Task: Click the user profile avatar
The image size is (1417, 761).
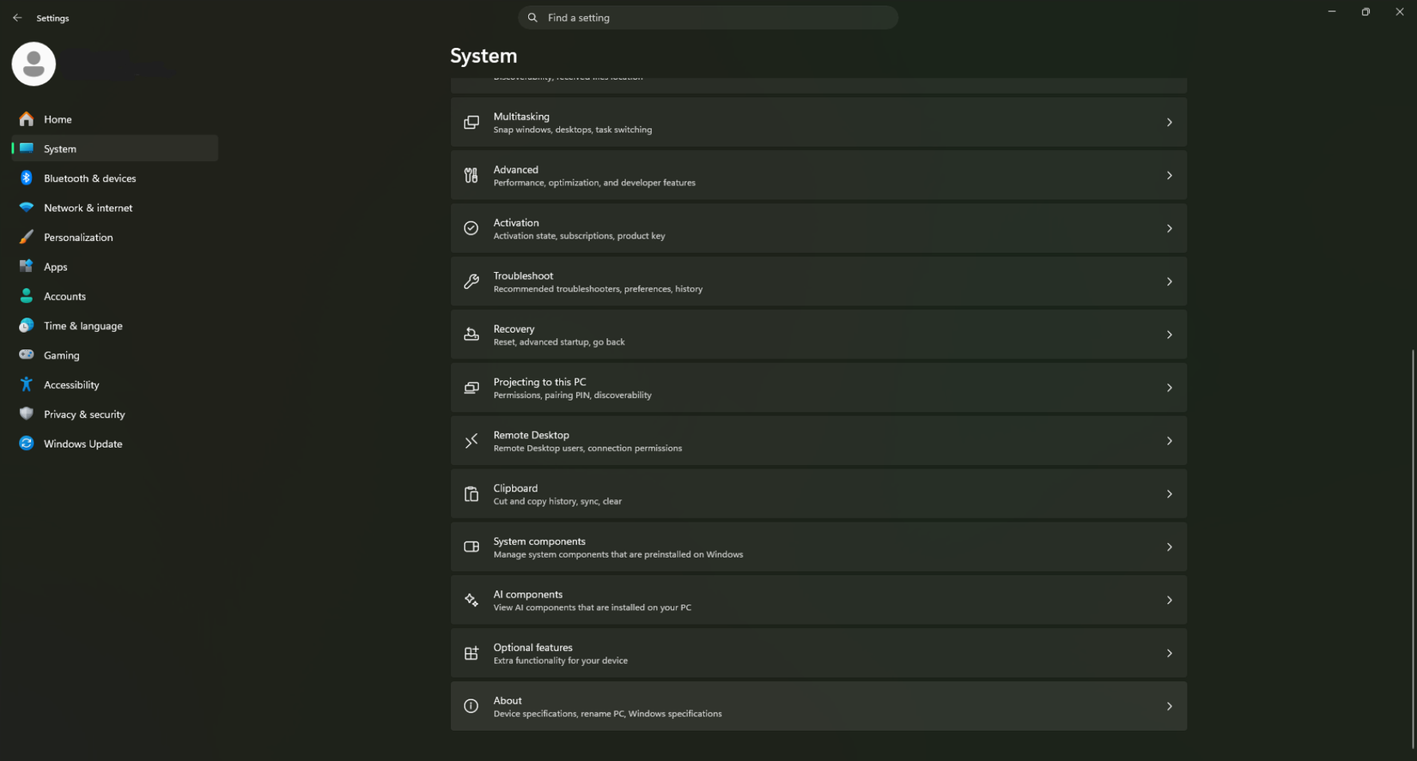Action: [33, 63]
